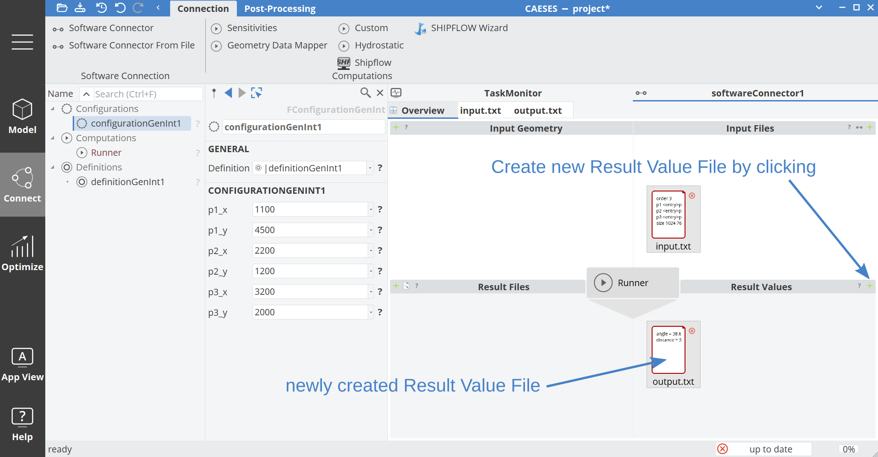Remove the input.txt file
Image resolution: width=878 pixels, height=457 pixels.
[692, 196]
